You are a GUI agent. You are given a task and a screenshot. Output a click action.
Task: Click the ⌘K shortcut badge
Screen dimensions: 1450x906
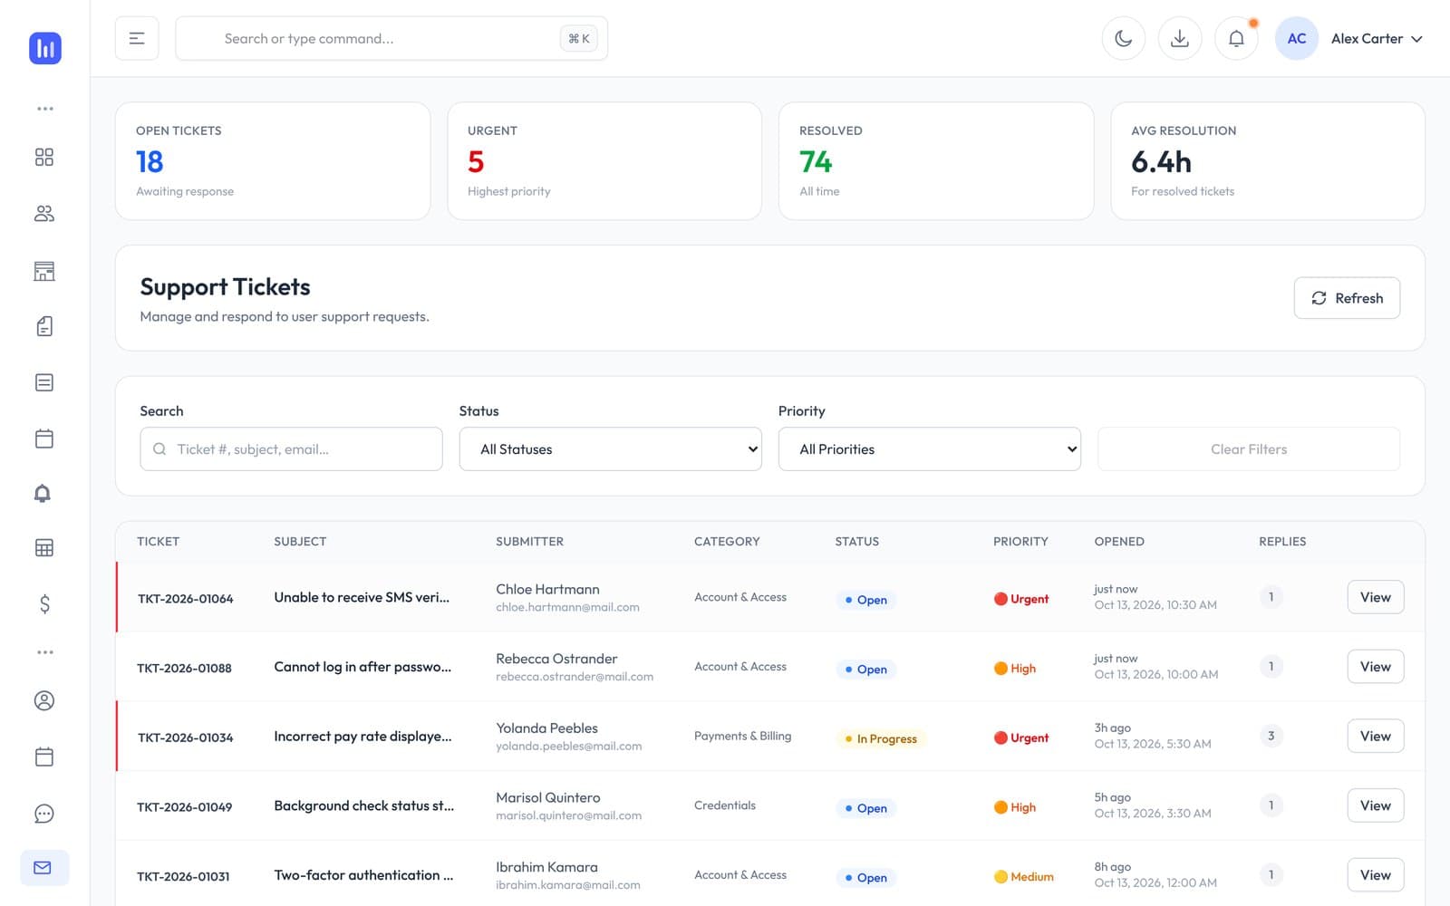(579, 38)
